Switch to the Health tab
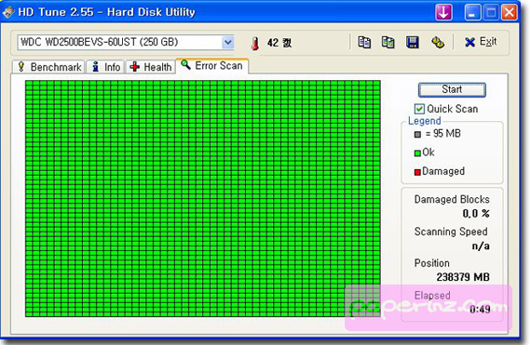Viewport: 531px width, 345px height. click(151, 67)
